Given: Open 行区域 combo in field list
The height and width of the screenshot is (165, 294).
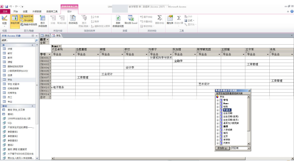Looking at the screenshot, I should point(240,148).
